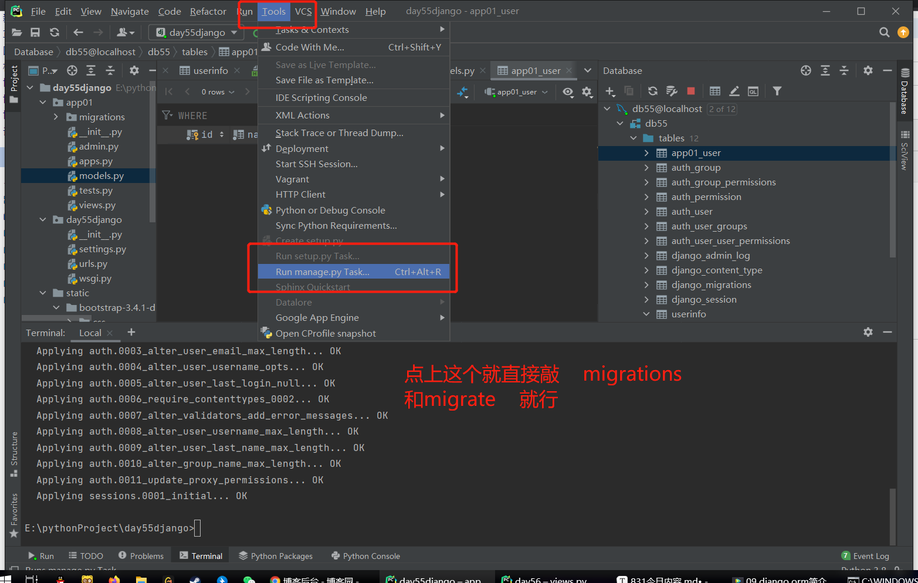Open the table editor icon in Database toolbar

pyautogui.click(x=715, y=91)
